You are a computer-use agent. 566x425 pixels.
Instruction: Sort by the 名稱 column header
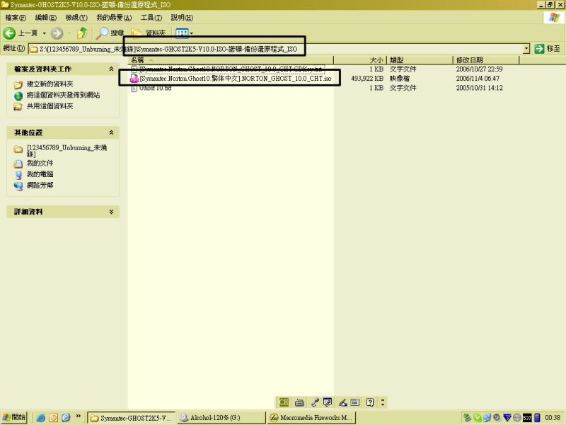[231, 60]
